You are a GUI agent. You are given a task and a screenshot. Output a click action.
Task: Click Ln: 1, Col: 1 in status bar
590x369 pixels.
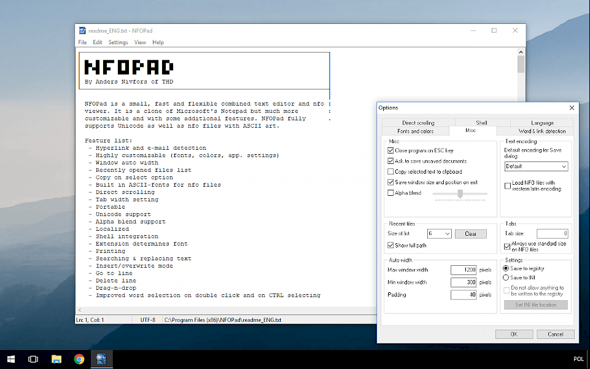[90, 320]
